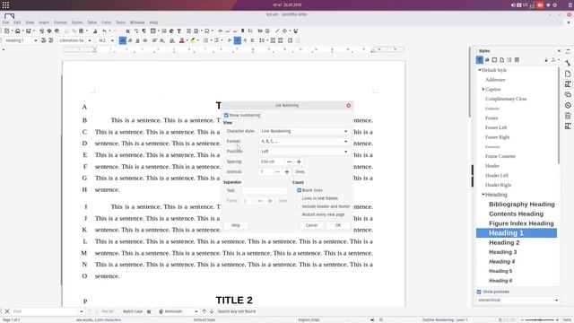The image size is (574, 323).
Task: Click the zoom slider in status bar
Action: click(x=540, y=319)
